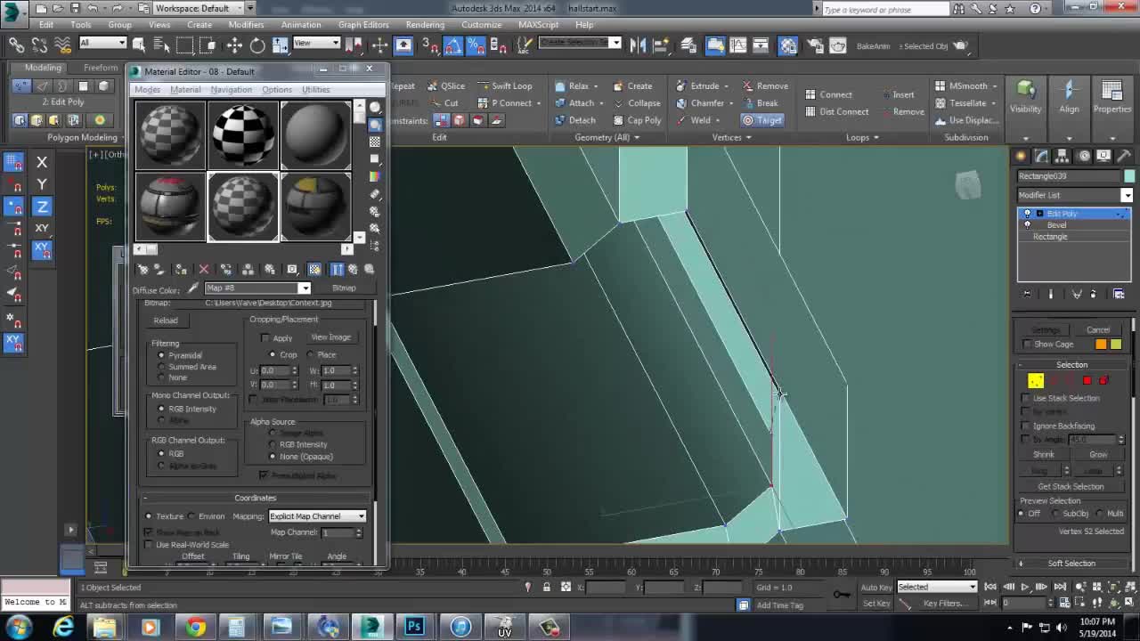Image resolution: width=1140 pixels, height=641 pixels.
Task: Toggle Percent Snap in main toolbar
Action: (x=476, y=45)
